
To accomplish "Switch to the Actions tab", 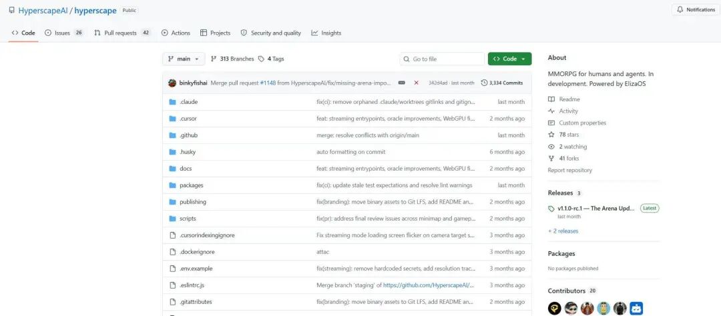I will click(176, 33).
